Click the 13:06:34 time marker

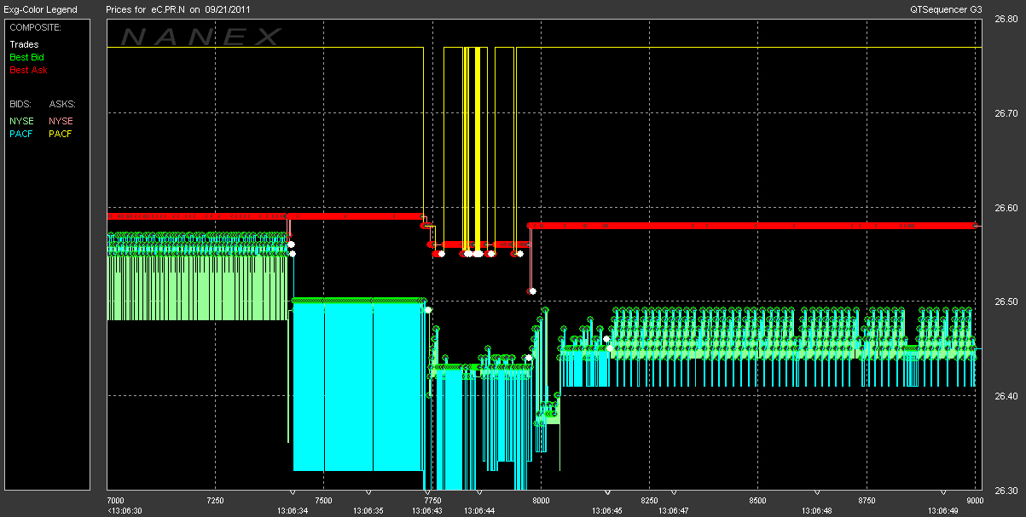(292, 511)
